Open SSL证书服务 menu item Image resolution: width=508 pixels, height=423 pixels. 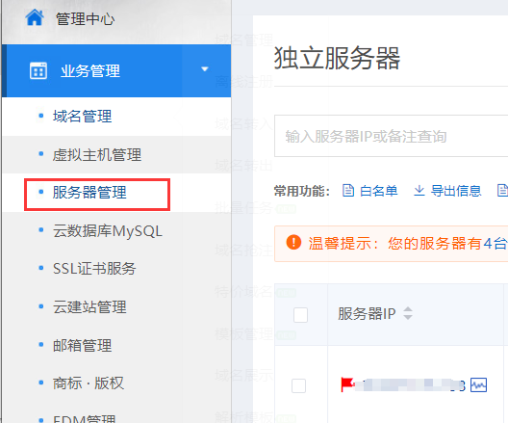(94, 269)
